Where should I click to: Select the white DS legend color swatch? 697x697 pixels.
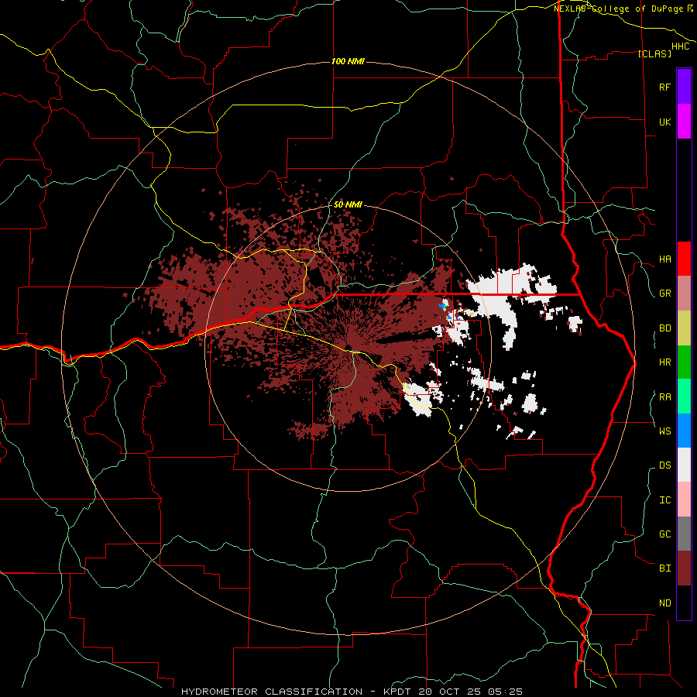point(684,465)
